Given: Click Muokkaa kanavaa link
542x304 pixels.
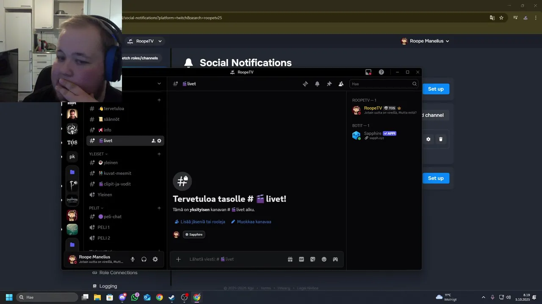Looking at the screenshot, I should (251, 222).
